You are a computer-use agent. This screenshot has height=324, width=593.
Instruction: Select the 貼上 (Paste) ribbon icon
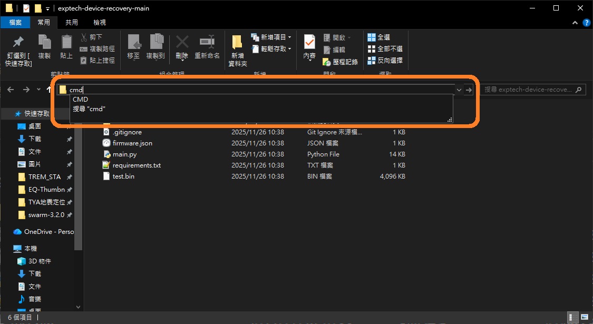(66, 46)
